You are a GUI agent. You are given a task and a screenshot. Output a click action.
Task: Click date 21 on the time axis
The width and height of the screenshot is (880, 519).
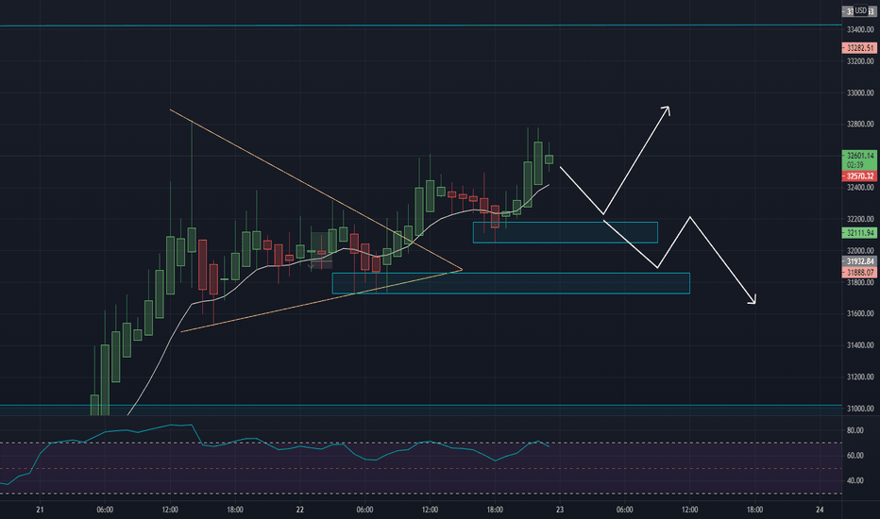point(40,510)
